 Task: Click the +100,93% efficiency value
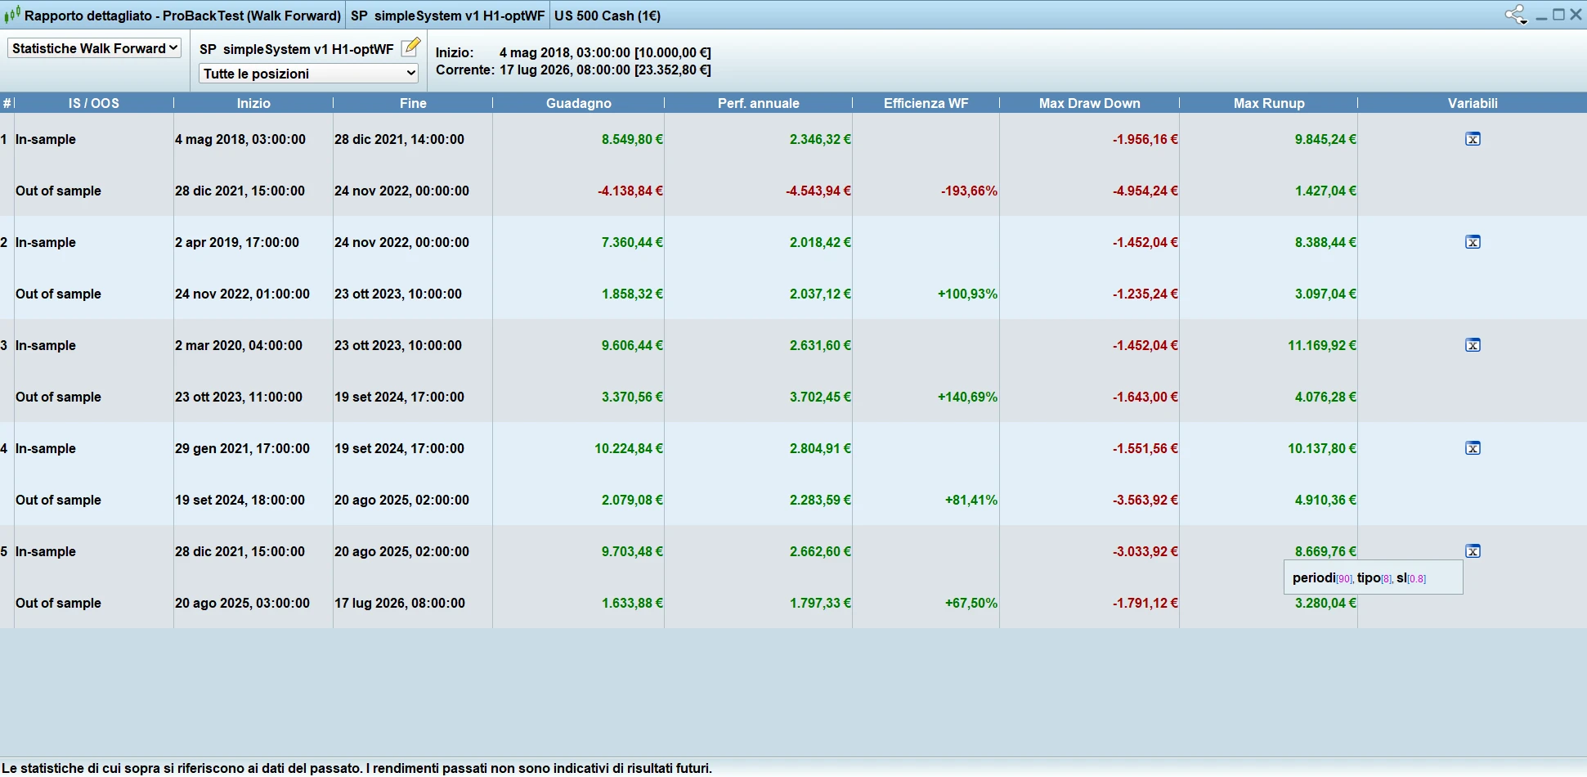pos(967,294)
